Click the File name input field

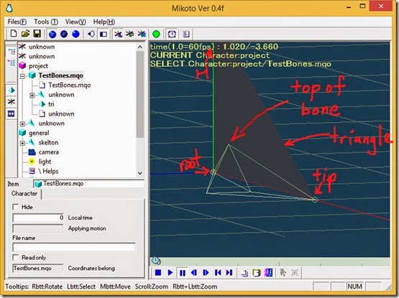click(74, 247)
